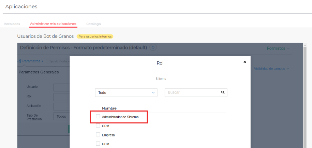Click the refresh icon beside the permissions title

click(x=153, y=47)
